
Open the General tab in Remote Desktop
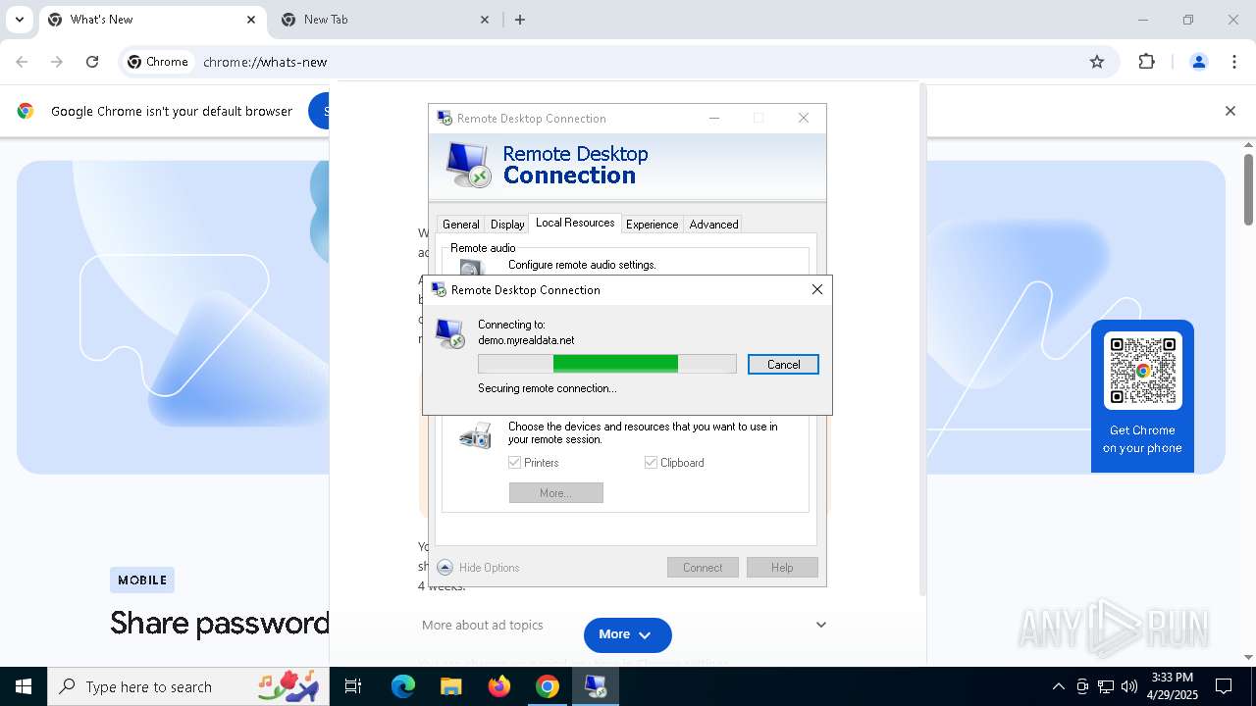pos(460,225)
